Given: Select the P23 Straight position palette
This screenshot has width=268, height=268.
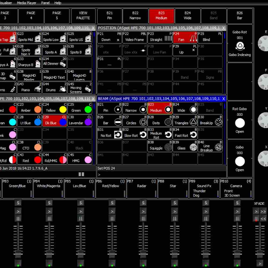Looking at the screenshot, I should coord(160,37).
